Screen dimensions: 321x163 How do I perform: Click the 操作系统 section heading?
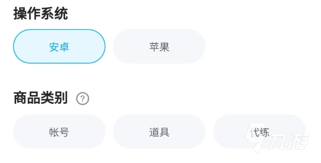click(x=41, y=13)
